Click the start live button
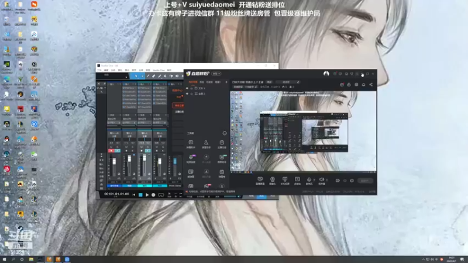This screenshot has height=263, width=468. 364,181
